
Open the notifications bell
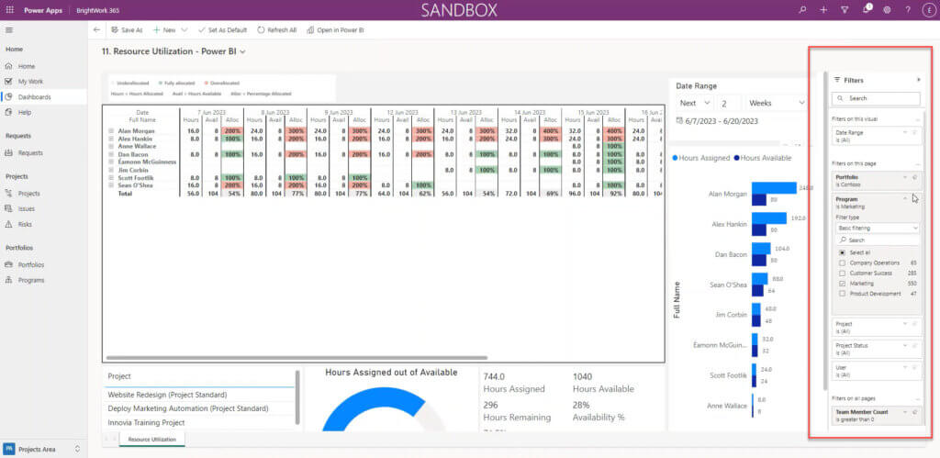point(867,9)
